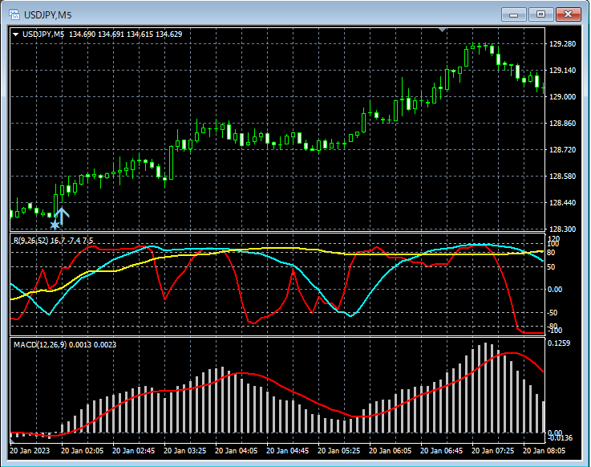Click the chart shift triangle marker at top

pyautogui.click(x=443, y=30)
